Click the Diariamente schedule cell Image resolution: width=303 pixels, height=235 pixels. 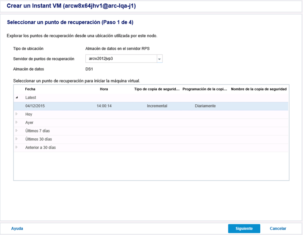(205, 106)
